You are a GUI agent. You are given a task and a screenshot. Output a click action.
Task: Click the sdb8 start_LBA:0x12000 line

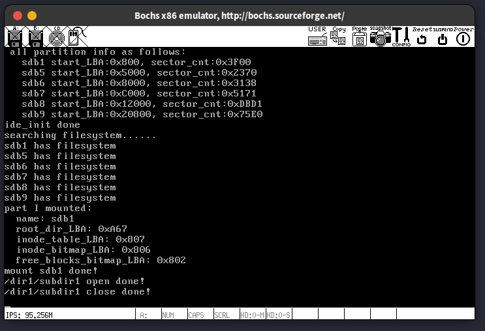[142, 104]
